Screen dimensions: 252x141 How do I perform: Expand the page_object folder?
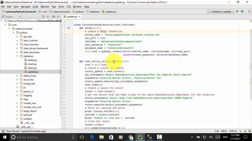(x=17, y=111)
